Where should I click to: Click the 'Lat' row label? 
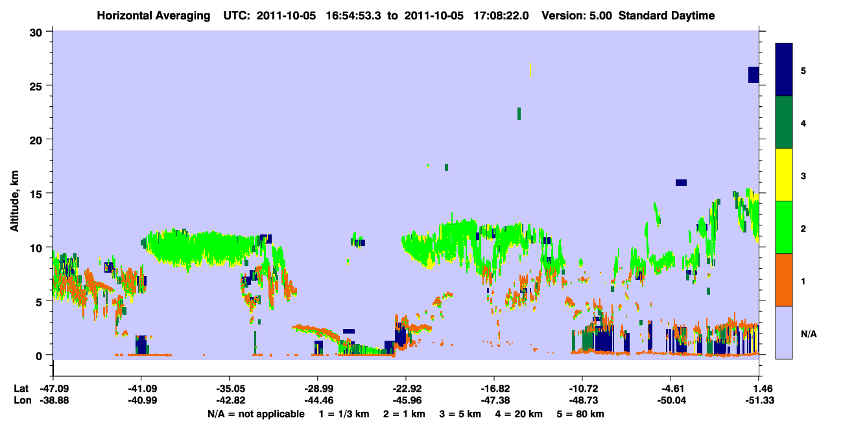pyautogui.click(x=21, y=389)
